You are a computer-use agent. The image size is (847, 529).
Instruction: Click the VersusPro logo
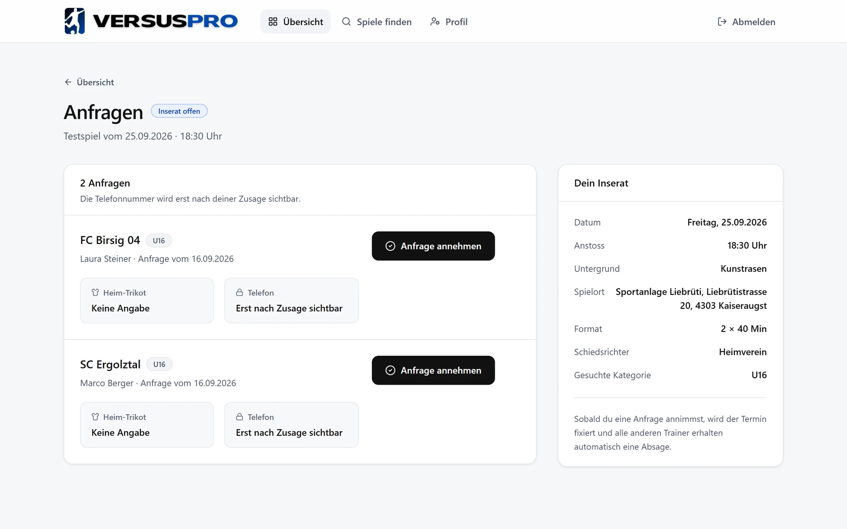(151, 21)
